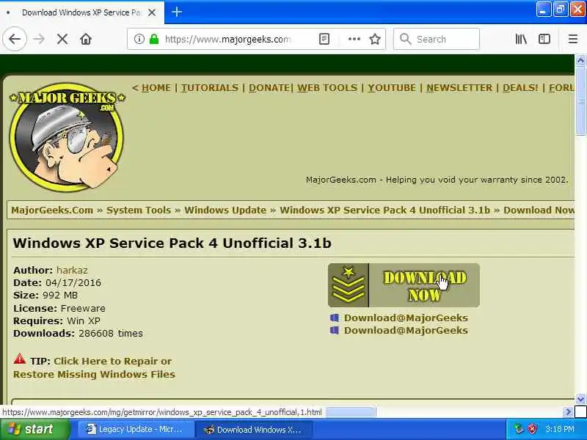Open the DEALS! navigation link

tap(520, 87)
